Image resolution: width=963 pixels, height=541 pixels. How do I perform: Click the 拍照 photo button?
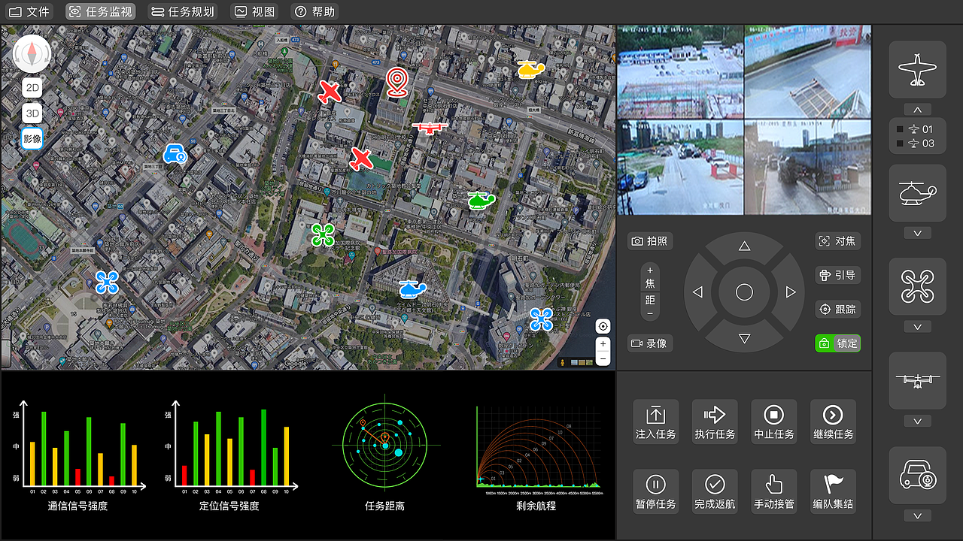tap(650, 241)
